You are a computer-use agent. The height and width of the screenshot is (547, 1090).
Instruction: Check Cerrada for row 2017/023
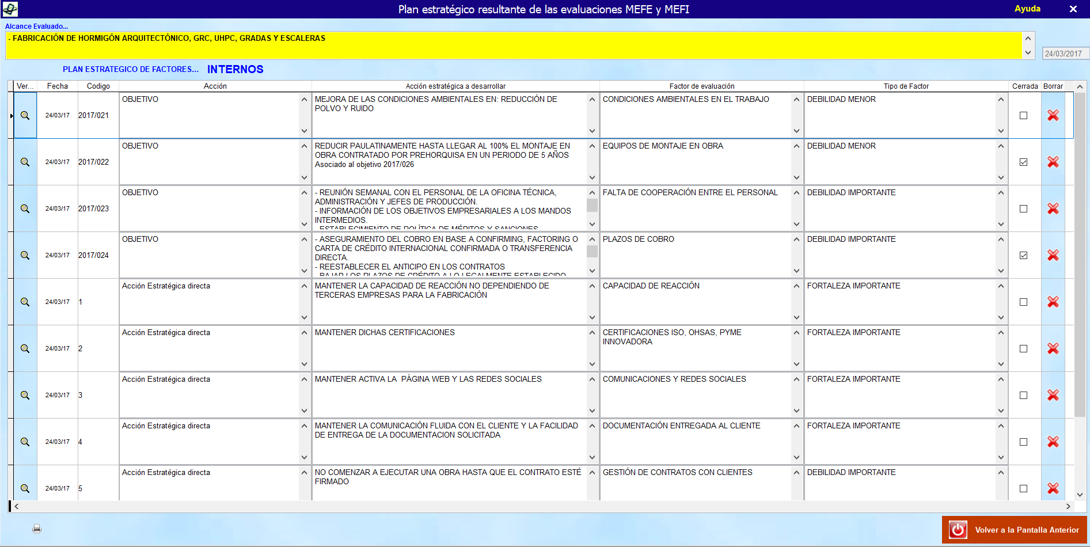tap(1023, 208)
